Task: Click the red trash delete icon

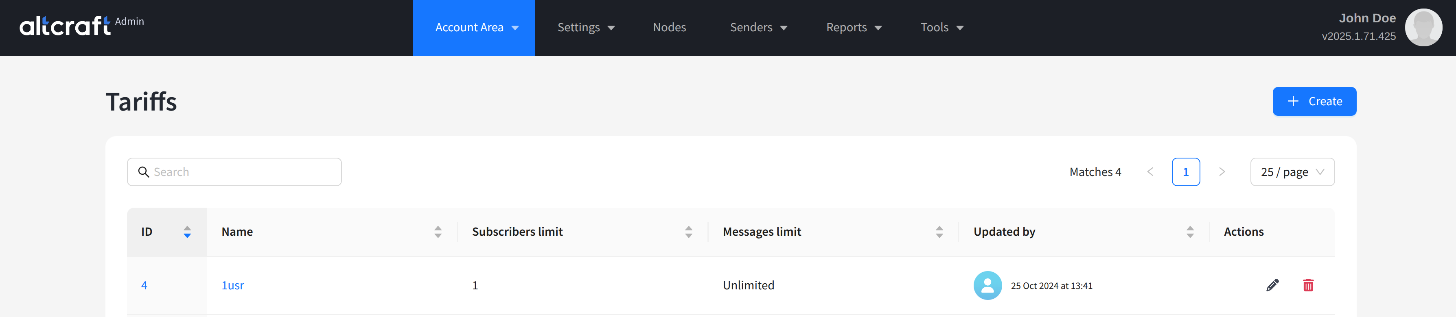Action: (x=1308, y=285)
